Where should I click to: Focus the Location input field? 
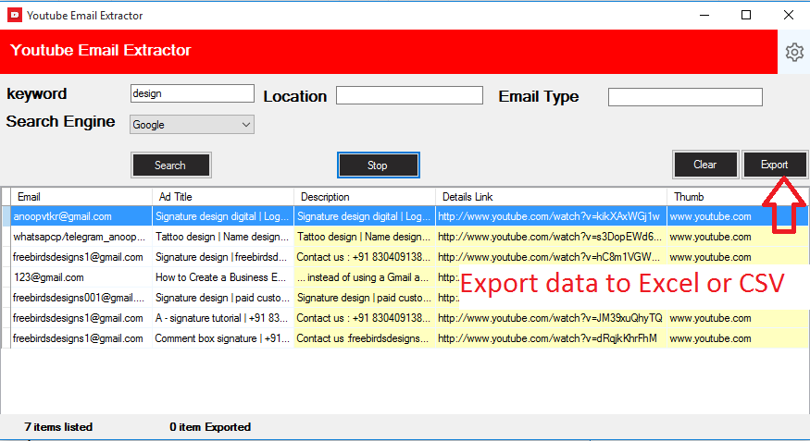[409, 95]
